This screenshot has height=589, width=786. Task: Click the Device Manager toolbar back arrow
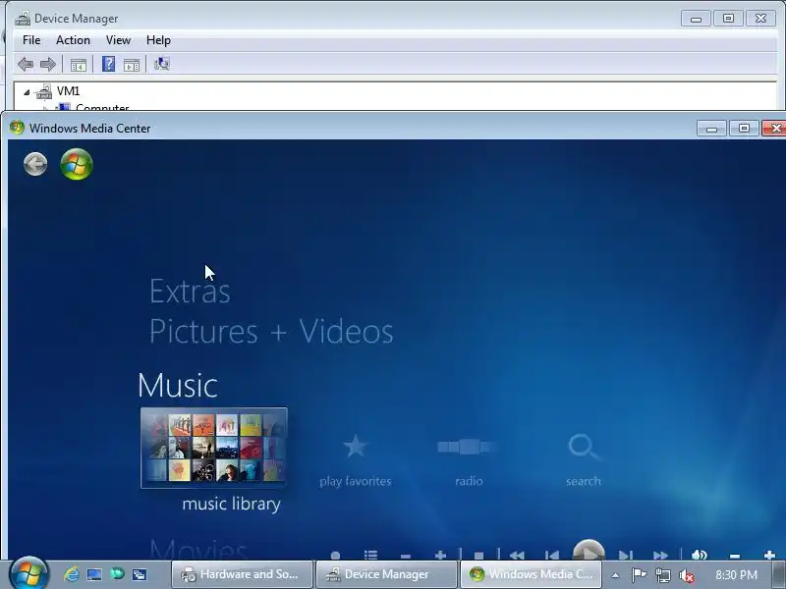coord(26,64)
